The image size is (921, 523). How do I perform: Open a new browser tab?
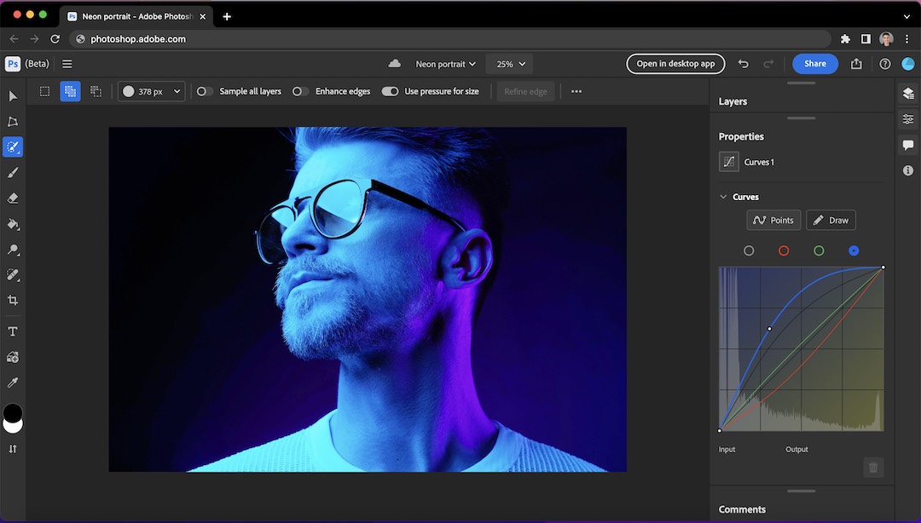227,16
